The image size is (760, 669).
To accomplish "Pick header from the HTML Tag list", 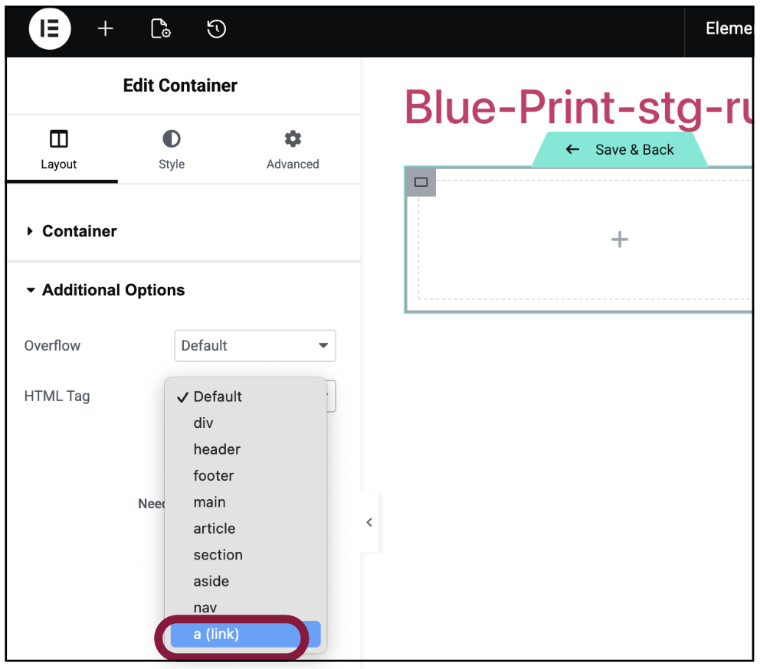I will tap(217, 449).
